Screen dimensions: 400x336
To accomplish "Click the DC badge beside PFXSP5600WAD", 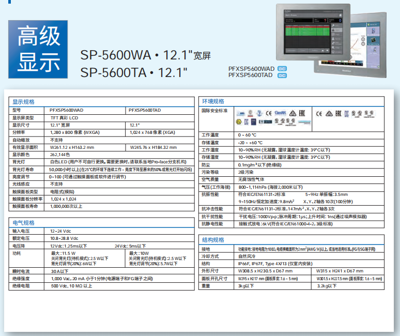I will click(282, 69).
